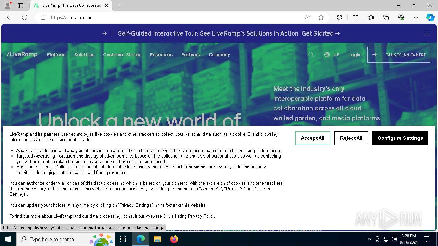Open Settings and more ellipsis menu
438x246 pixels.
click(x=416, y=17)
